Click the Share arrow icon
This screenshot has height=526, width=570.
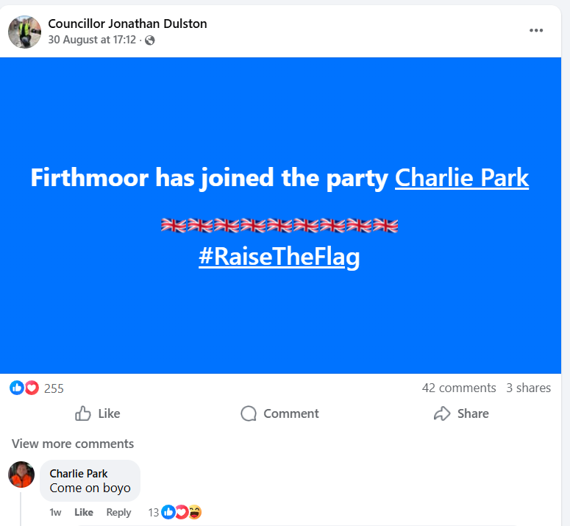click(441, 413)
